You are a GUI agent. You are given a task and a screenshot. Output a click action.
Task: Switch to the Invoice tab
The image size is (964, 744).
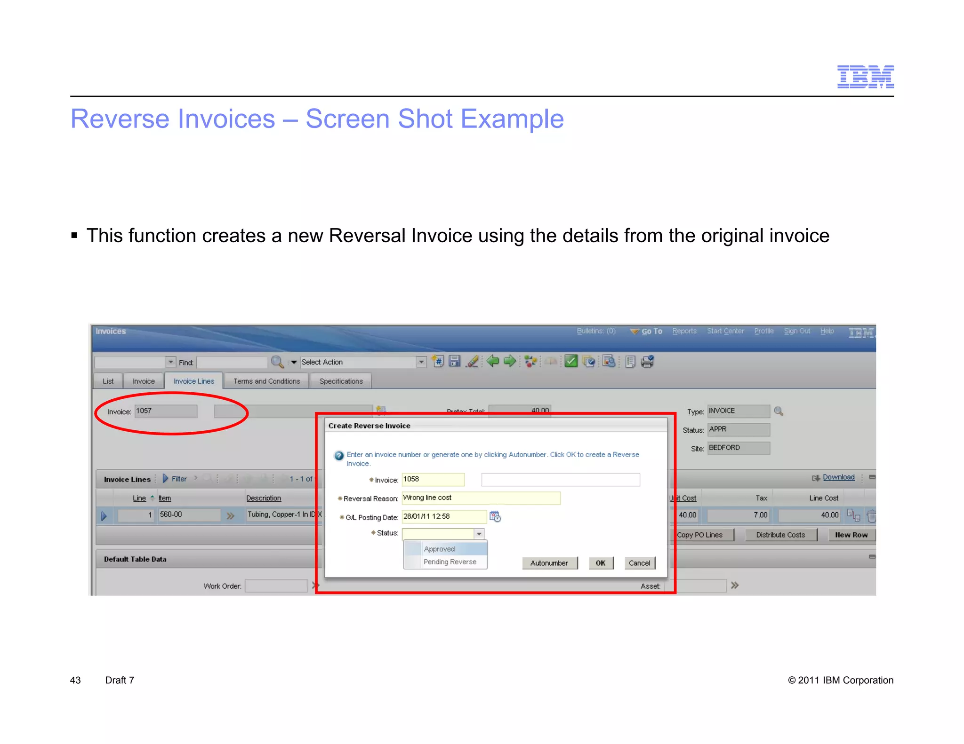tap(144, 381)
